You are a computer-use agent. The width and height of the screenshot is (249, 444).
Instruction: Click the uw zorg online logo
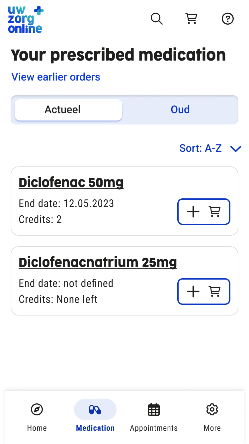[26, 20]
